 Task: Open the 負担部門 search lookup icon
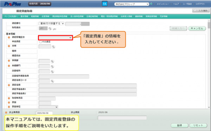pos(52,66)
